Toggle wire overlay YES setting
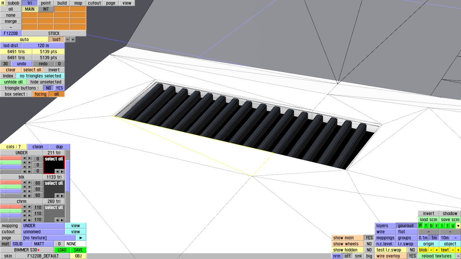The width and height of the screenshot is (461, 259). (412, 256)
